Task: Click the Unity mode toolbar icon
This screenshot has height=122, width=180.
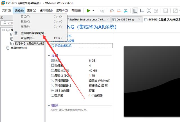Action: point(156,11)
